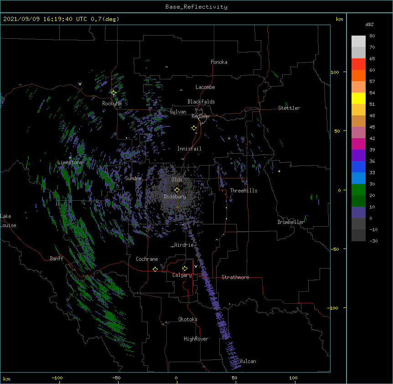This screenshot has width=393, height=384.
Task: Click the -100 tick on bottom distance axis
Action: (57, 378)
